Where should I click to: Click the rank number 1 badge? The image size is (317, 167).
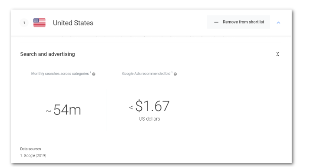pyautogui.click(x=24, y=23)
